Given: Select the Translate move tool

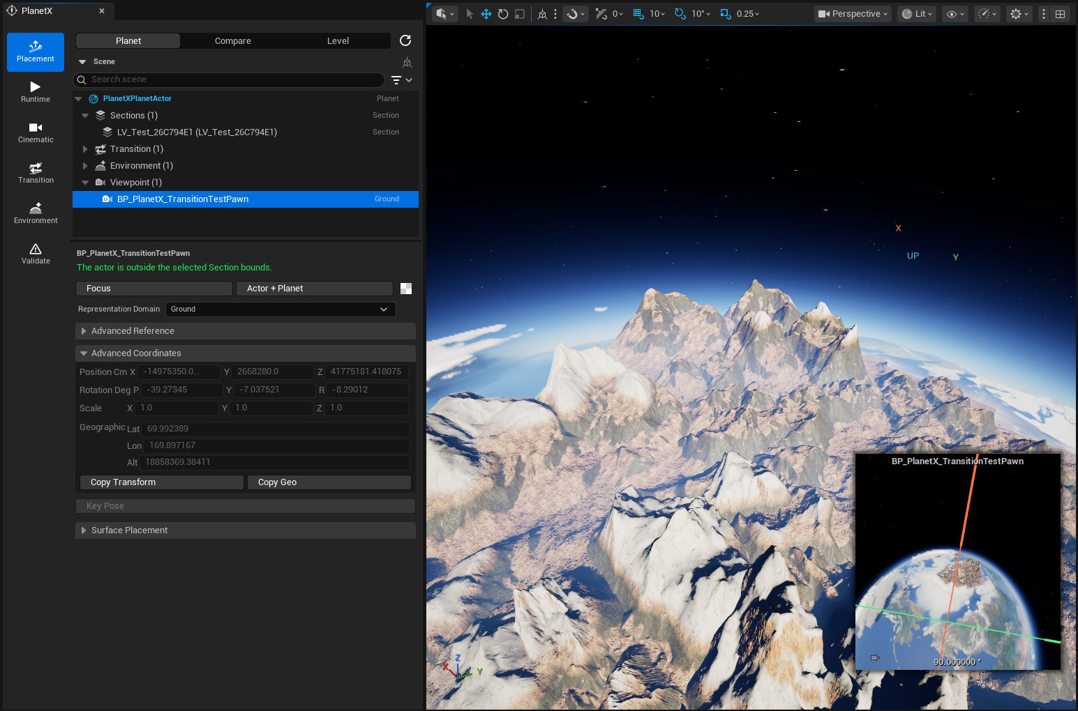Looking at the screenshot, I should 486,14.
